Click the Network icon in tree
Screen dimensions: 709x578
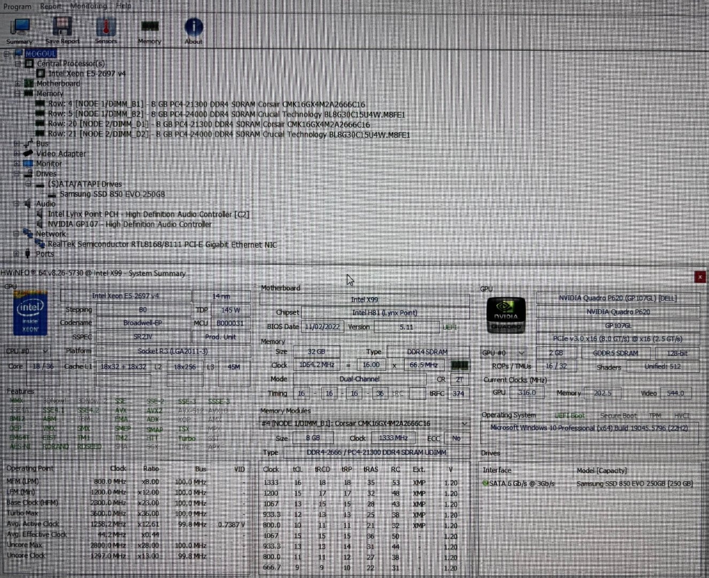28,234
